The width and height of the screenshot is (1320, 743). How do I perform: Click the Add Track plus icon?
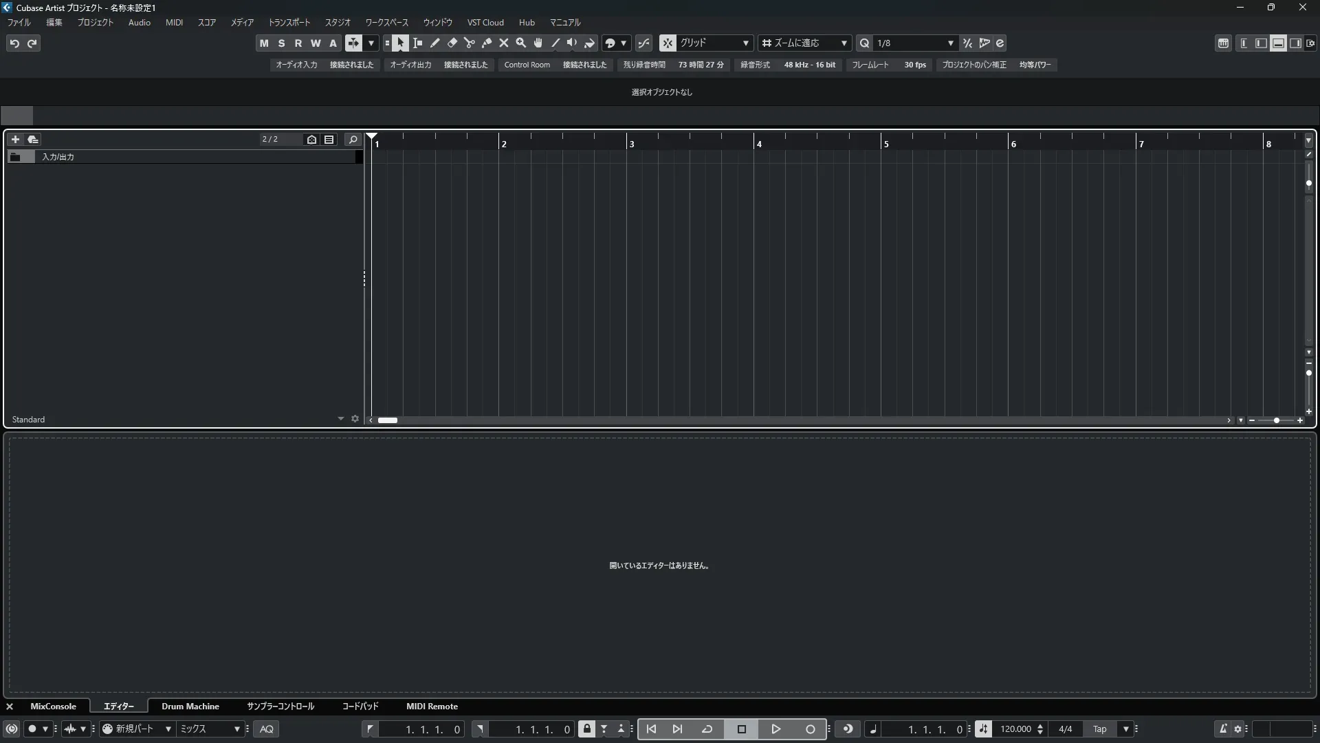(x=15, y=140)
